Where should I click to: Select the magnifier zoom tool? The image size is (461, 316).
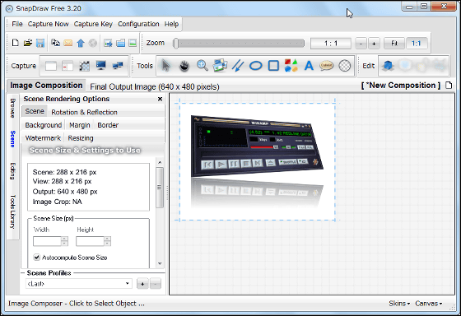(203, 66)
